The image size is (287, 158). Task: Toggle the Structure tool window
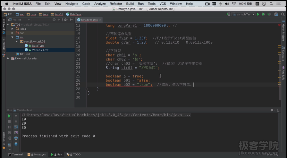tap(4, 46)
